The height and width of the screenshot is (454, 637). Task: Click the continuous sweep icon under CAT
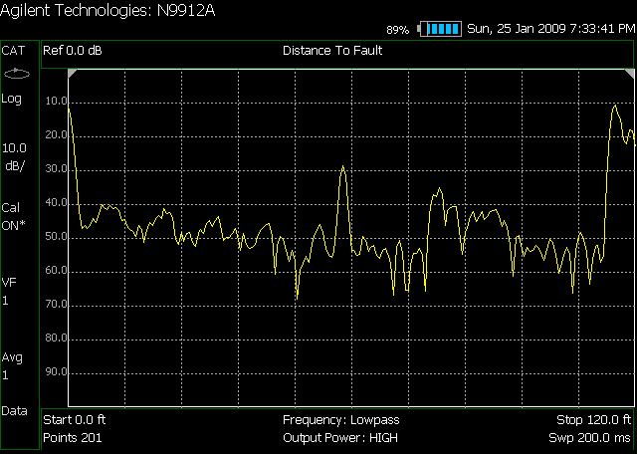pyautogui.click(x=18, y=75)
